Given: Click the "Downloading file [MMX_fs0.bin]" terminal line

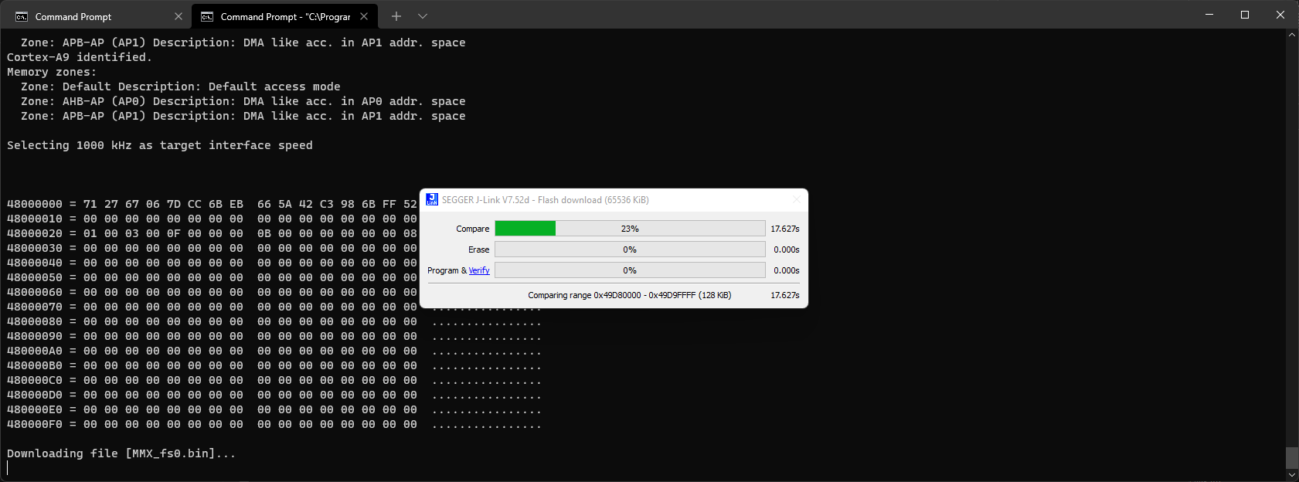Looking at the screenshot, I should coord(121,453).
